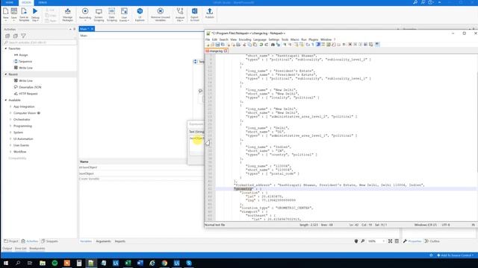Close the change.log tab in Notepad++

pos(226,51)
